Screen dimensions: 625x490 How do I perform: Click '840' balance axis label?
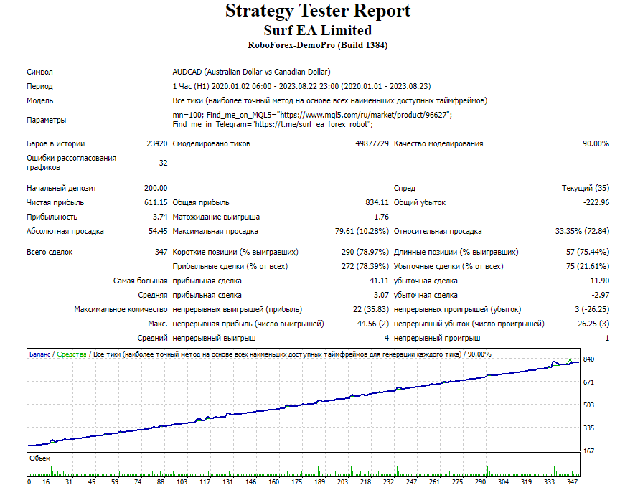tap(588, 359)
